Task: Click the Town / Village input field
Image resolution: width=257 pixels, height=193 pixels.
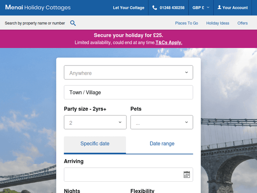Action: pos(128,93)
